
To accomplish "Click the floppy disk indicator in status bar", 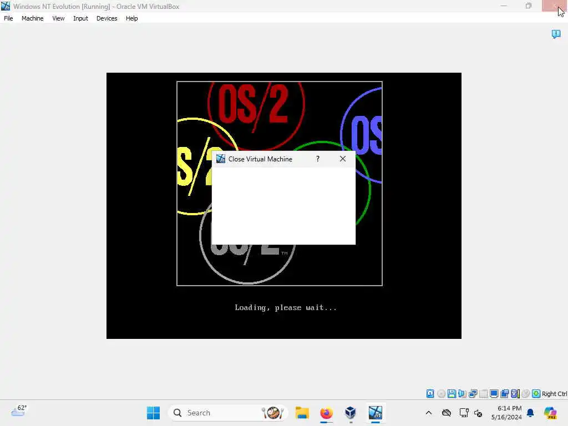I will [x=452, y=393].
